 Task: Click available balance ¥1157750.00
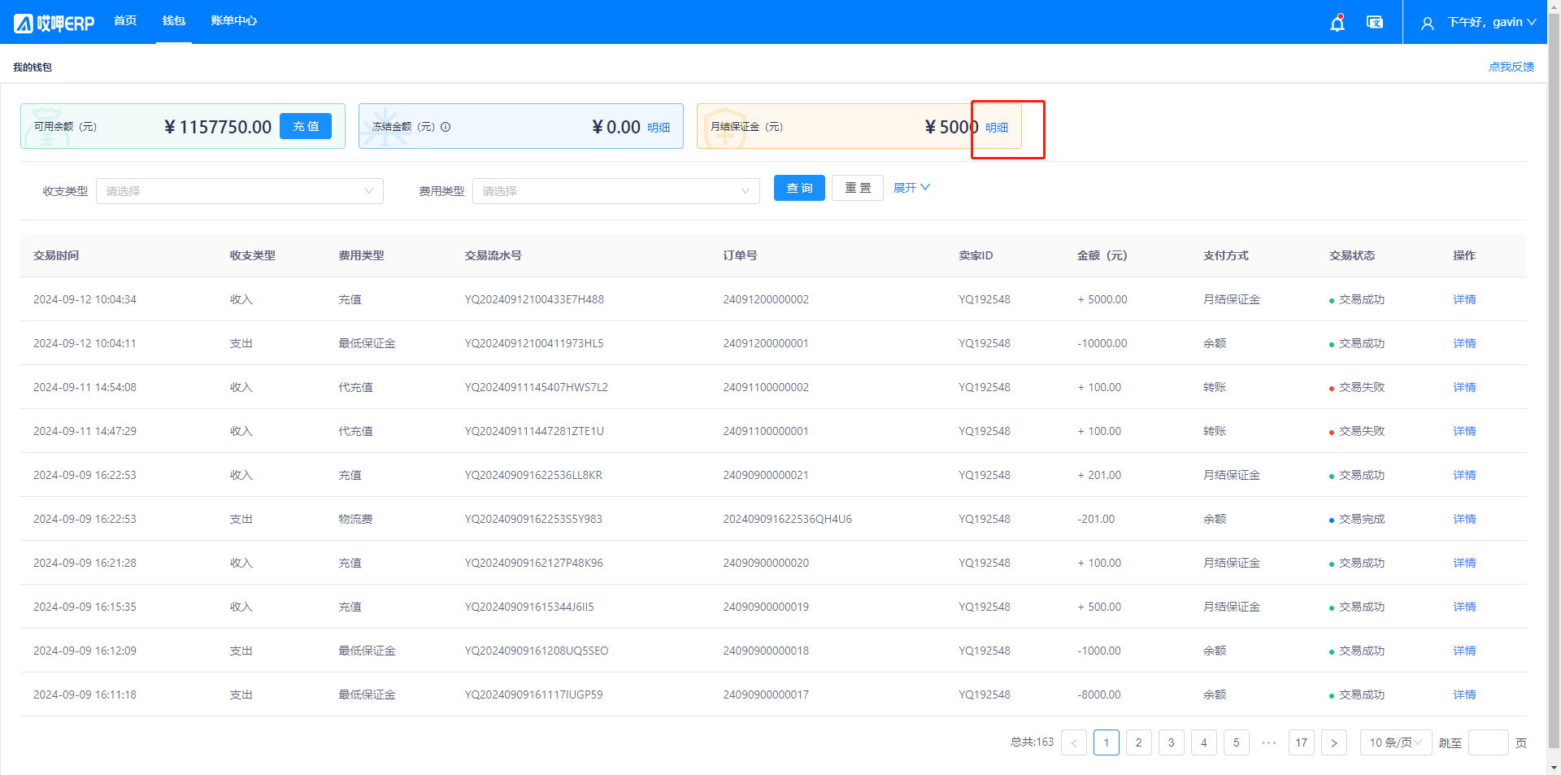click(218, 127)
